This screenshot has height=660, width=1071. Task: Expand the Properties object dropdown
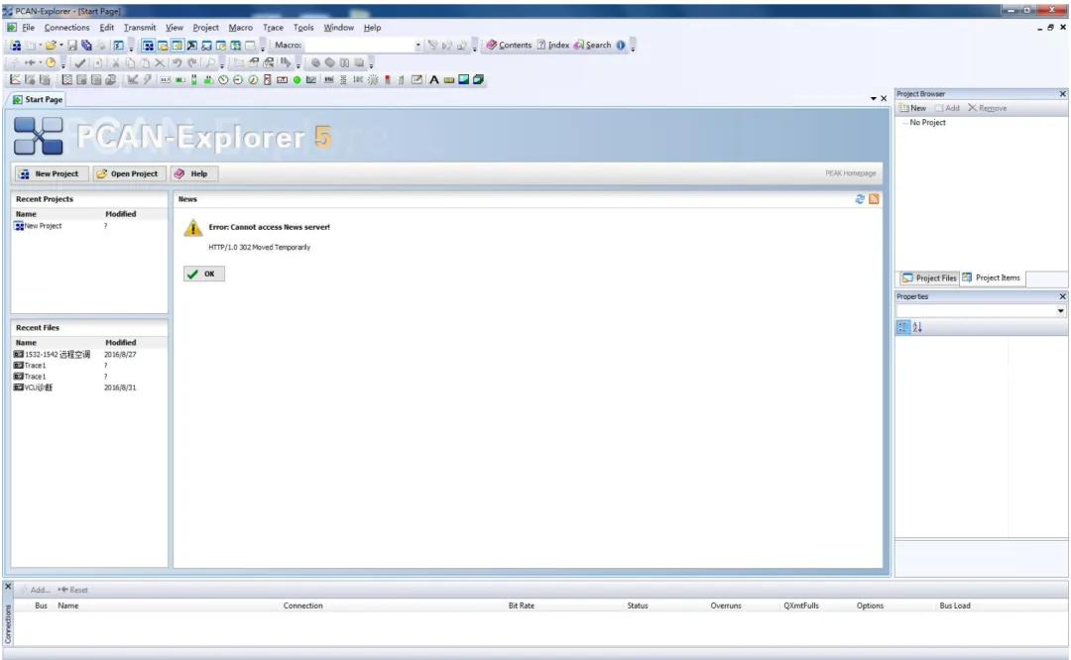(x=1060, y=311)
